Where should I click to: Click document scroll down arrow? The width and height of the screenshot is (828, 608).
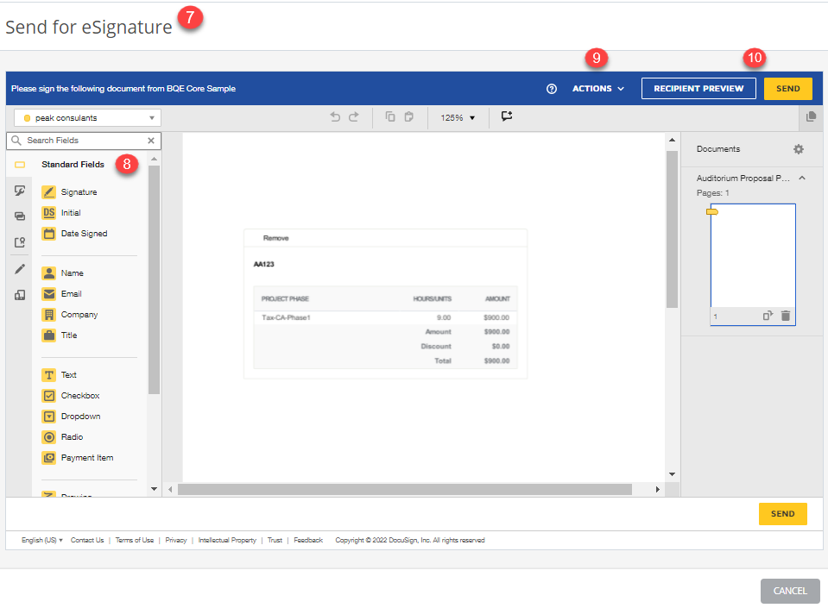(x=672, y=474)
